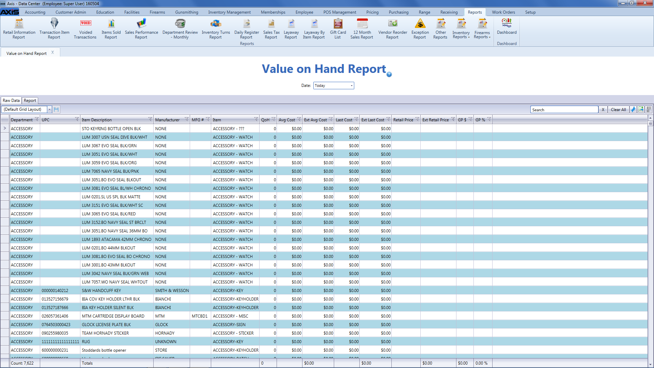Click UPC 026057361406 cell

tap(60, 316)
